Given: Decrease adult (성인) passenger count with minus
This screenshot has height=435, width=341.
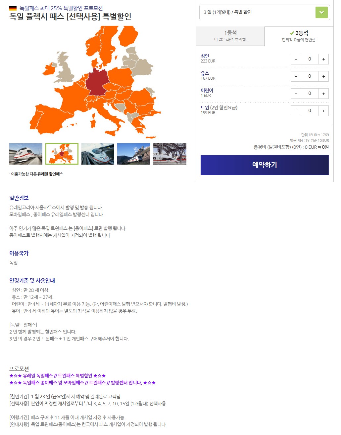Looking at the screenshot, I should (x=296, y=59).
